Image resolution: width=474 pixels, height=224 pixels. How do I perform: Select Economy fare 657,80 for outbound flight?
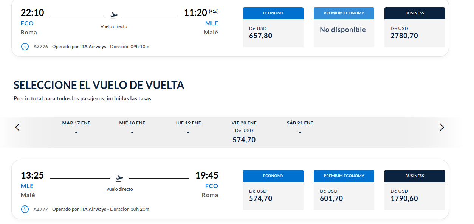(x=273, y=27)
